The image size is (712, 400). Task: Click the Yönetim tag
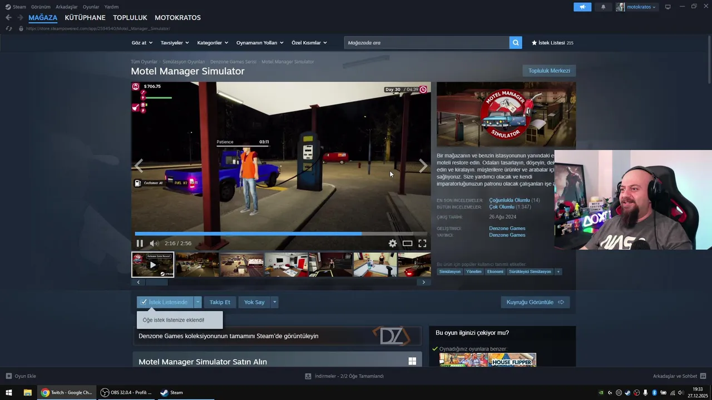tap(474, 272)
